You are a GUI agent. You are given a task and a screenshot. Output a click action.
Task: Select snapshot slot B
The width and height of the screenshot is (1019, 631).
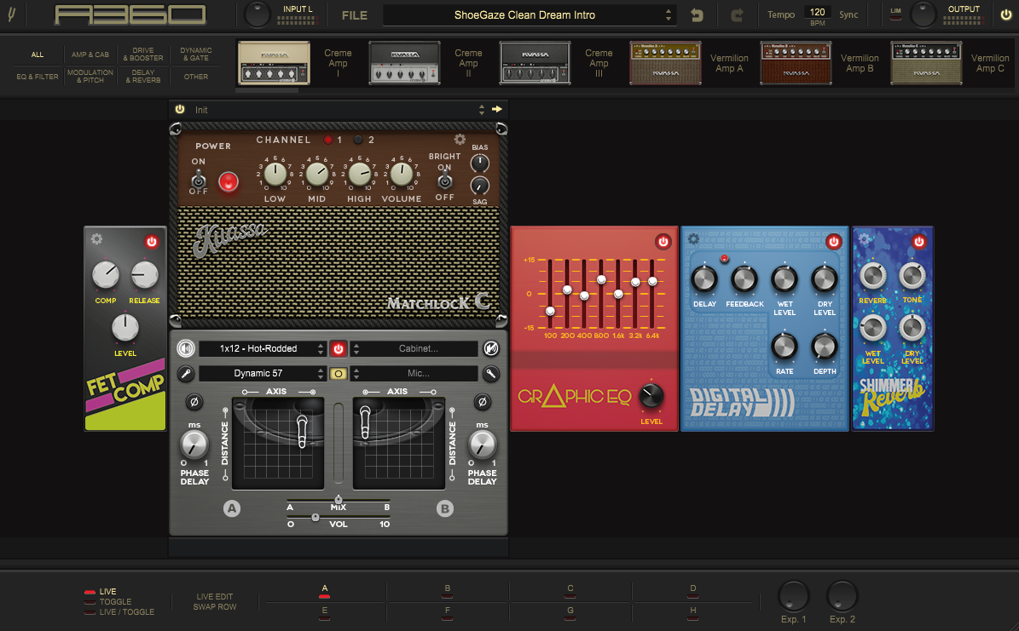(x=447, y=591)
